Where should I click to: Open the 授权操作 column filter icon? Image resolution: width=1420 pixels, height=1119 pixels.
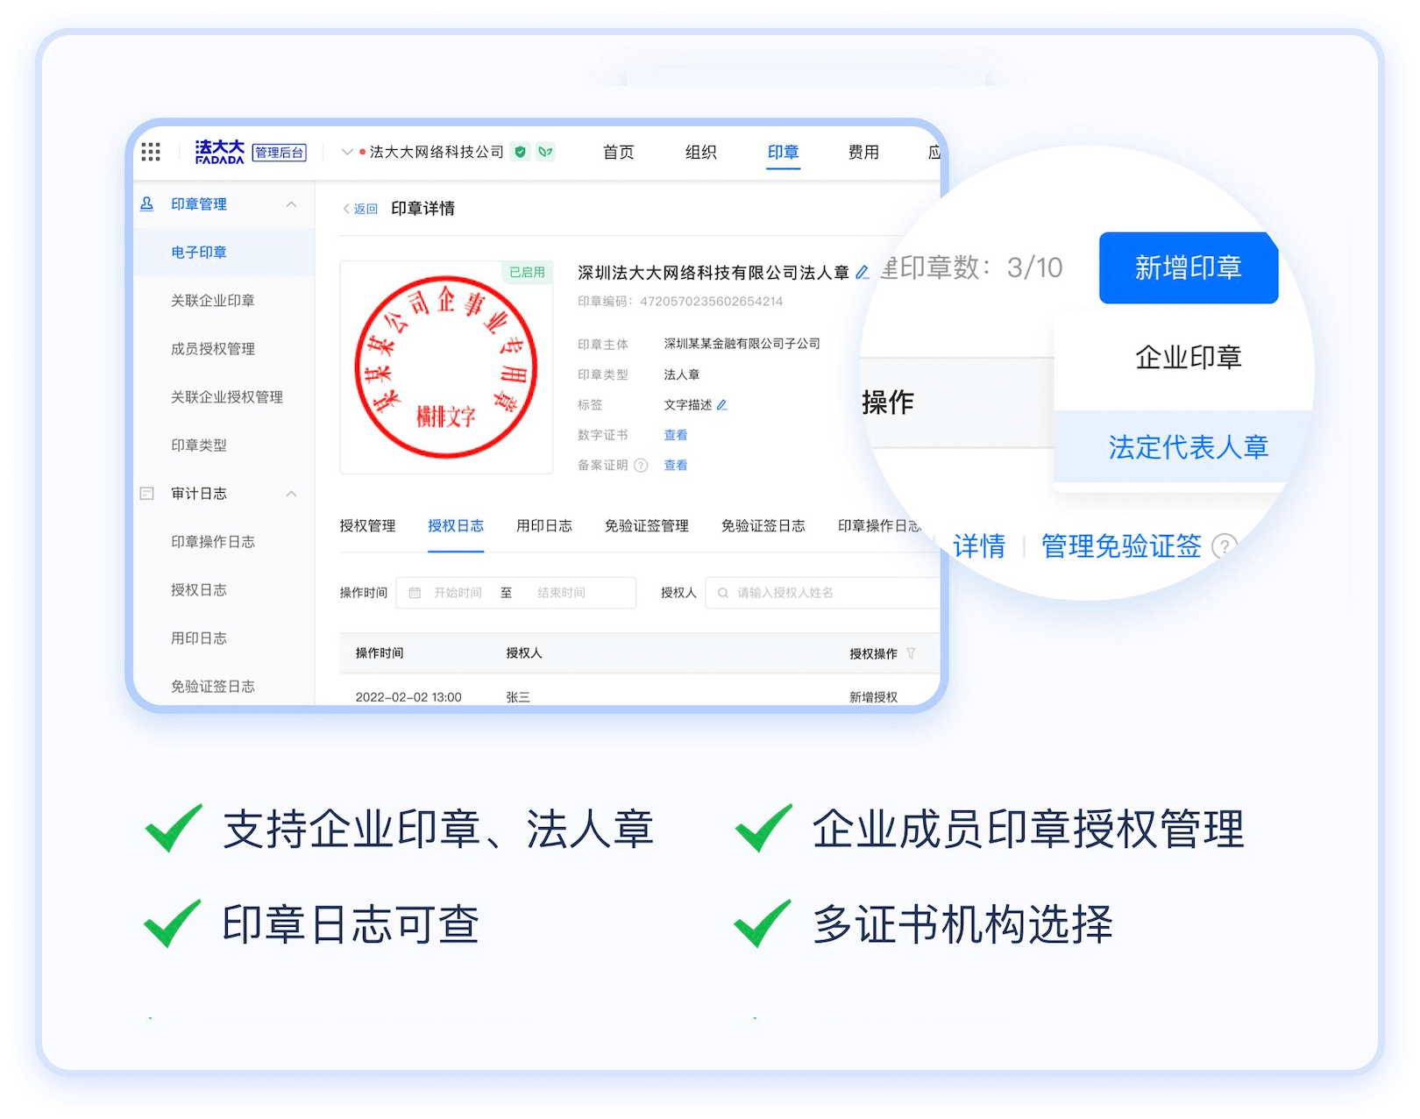911,653
